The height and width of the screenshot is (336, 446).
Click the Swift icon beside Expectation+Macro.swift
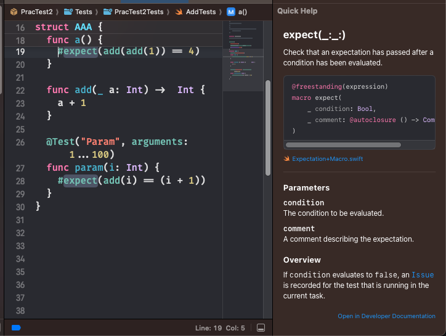(286, 158)
